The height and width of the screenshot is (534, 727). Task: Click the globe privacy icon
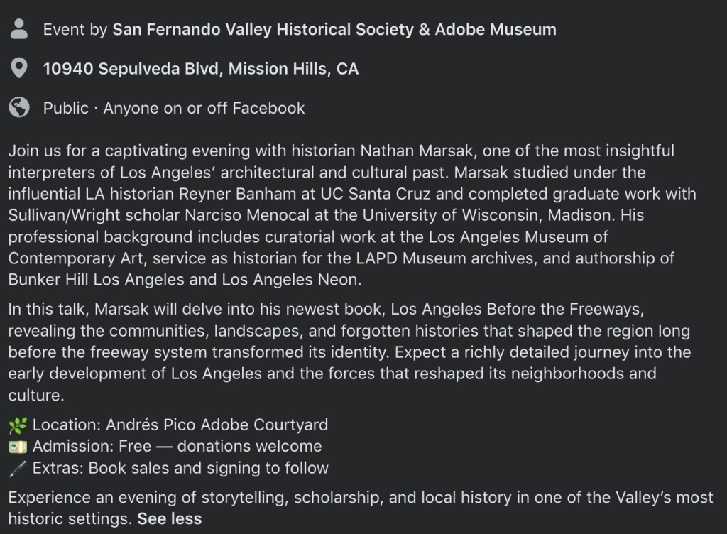click(x=20, y=108)
